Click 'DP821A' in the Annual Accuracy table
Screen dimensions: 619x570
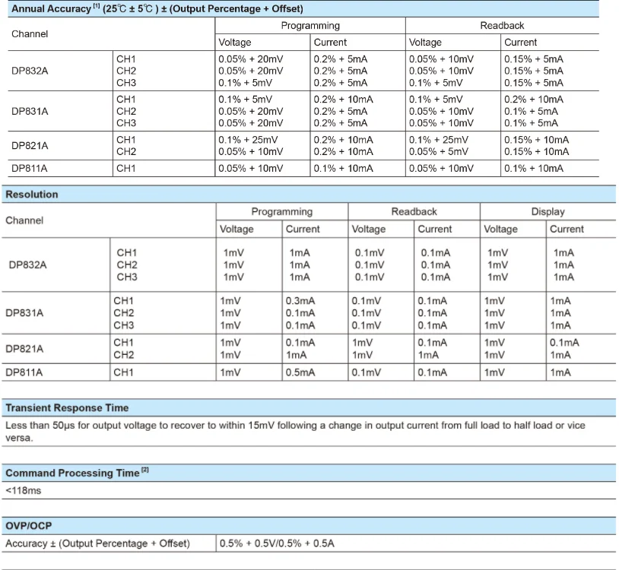[x=30, y=146]
